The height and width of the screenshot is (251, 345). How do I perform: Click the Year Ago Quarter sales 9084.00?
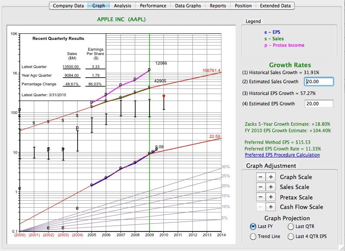72,75
